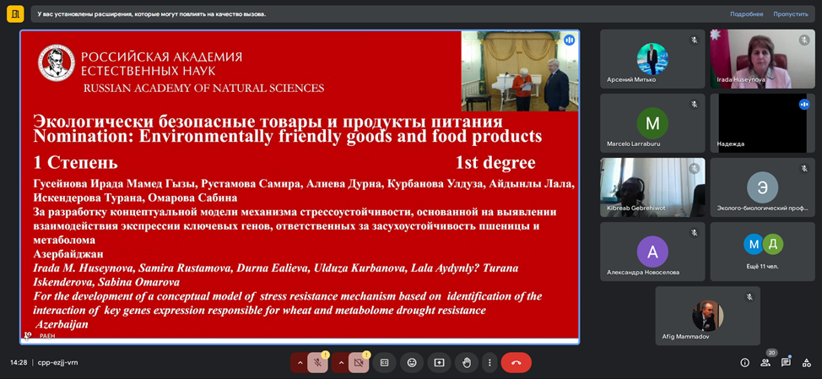Select Irada Huseynova video tile
Viewport: 822px width, 379px height.
(x=762, y=59)
